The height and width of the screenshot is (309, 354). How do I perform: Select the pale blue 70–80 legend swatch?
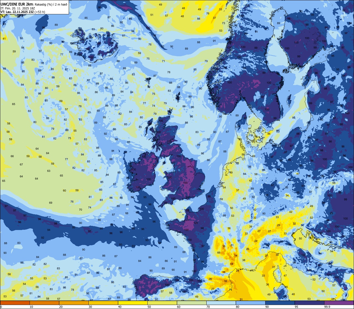[x=221, y=303]
